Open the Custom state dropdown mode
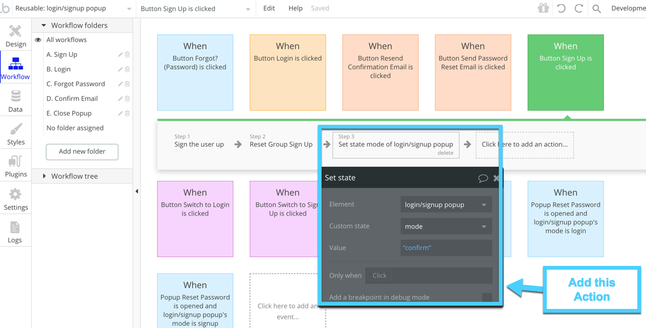The height and width of the screenshot is (328, 646). click(446, 226)
